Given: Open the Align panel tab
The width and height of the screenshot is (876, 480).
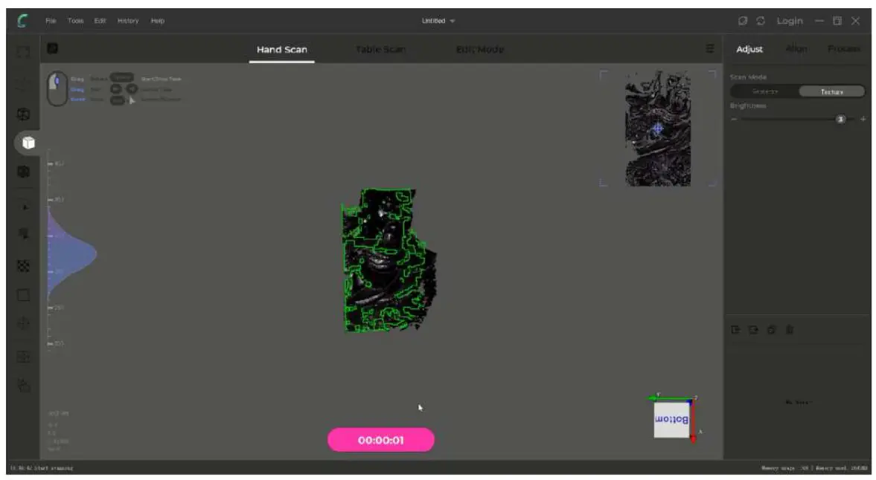Looking at the screenshot, I should point(796,49).
